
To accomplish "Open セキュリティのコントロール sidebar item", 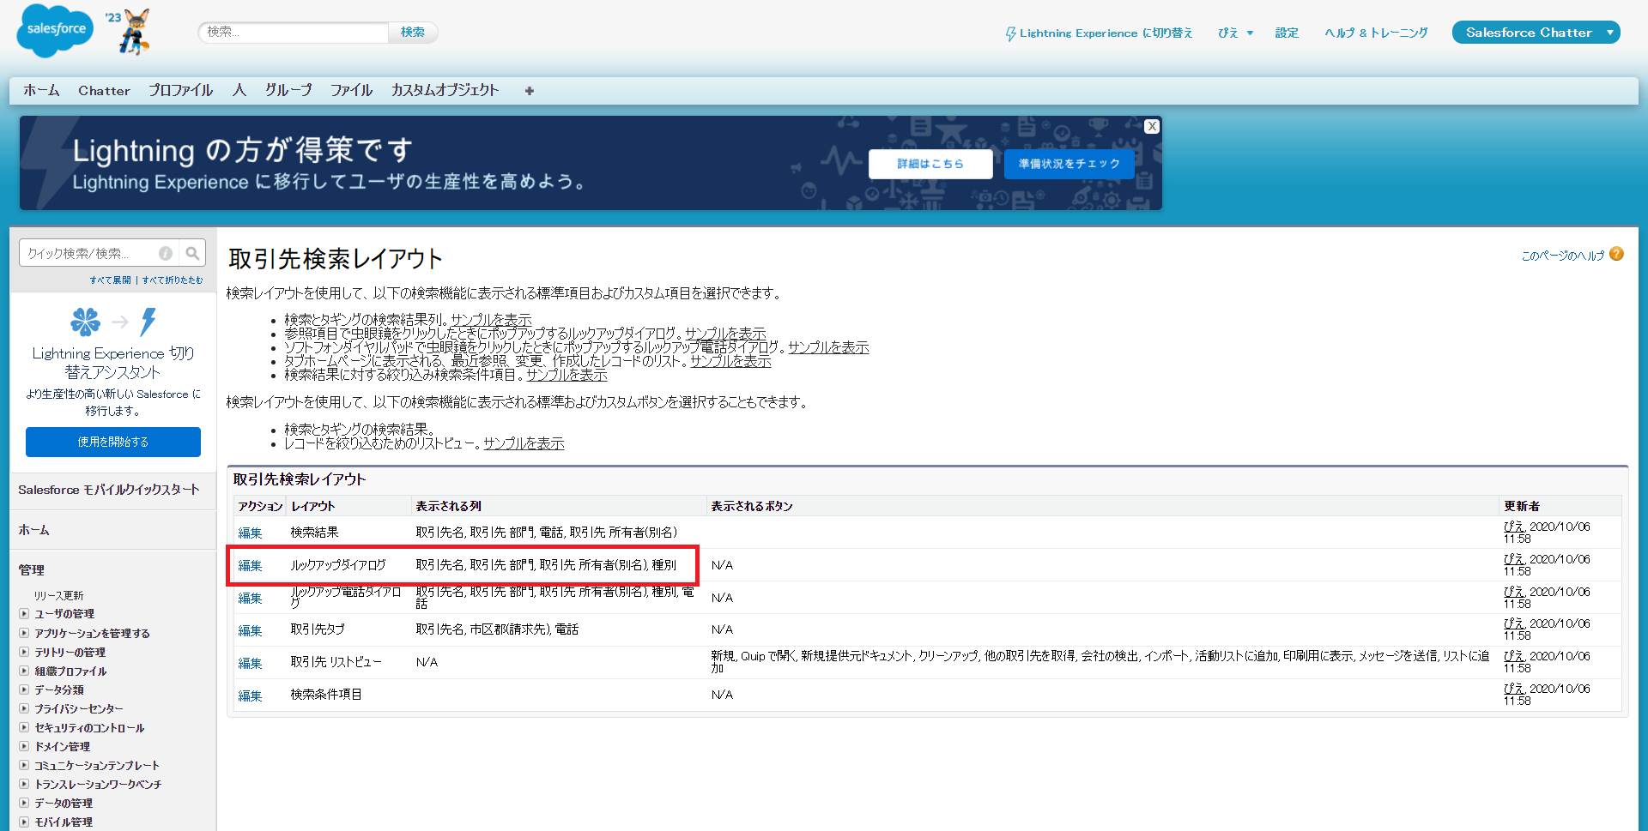I will pos(89,728).
